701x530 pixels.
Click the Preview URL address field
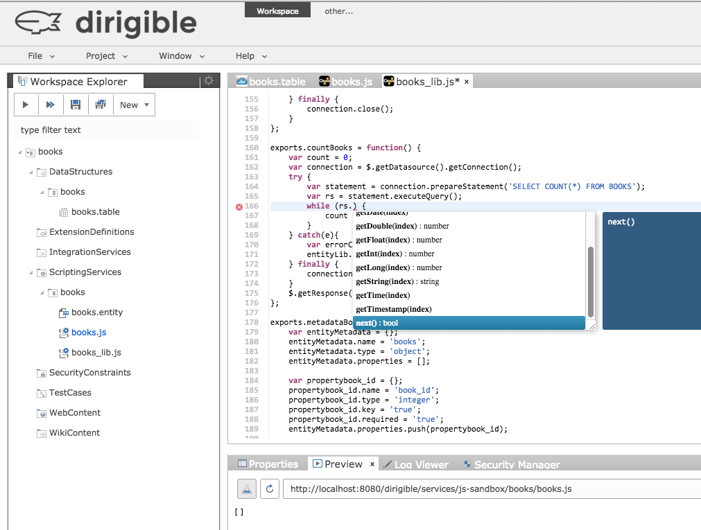(x=492, y=489)
